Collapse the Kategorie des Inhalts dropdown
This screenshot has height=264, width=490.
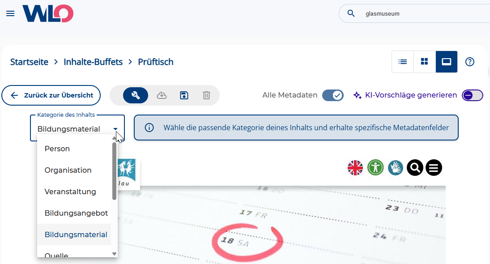coord(115,129)
